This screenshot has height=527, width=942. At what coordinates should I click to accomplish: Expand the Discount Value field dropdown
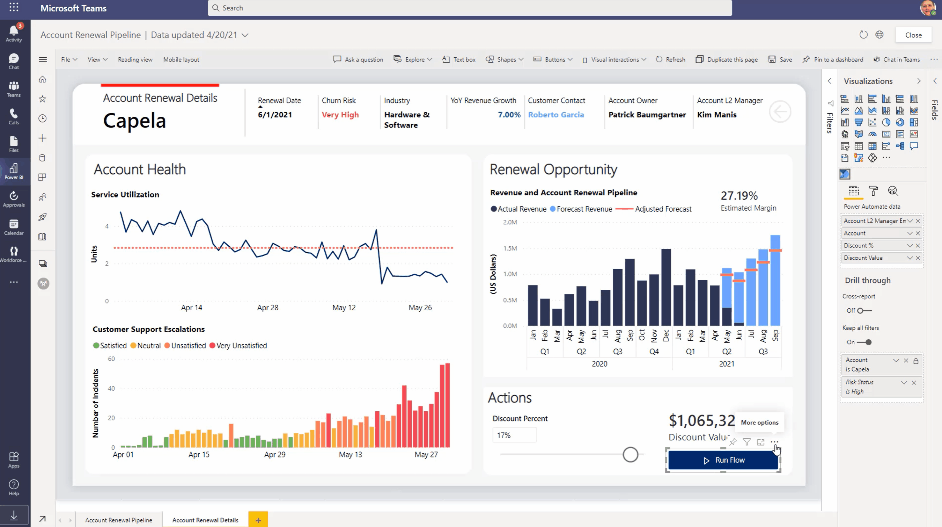pos(910,258)
